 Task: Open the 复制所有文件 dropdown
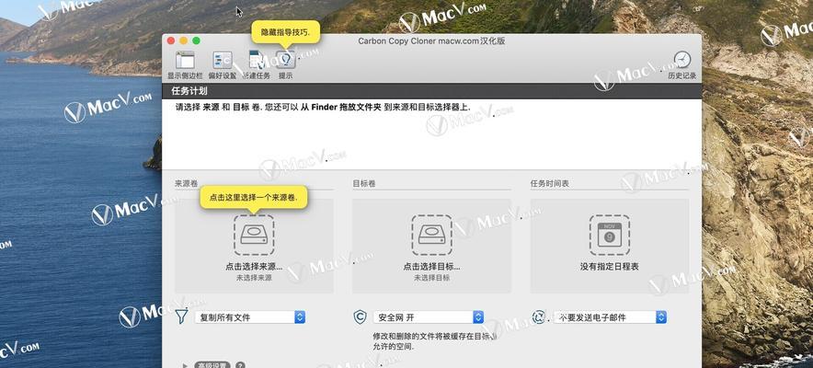[250, 317]
